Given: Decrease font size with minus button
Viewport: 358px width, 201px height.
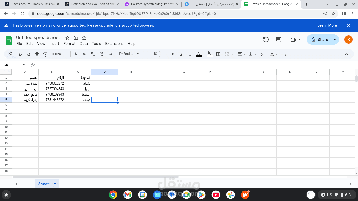Looking at the screenshot, I should point(147,54).
